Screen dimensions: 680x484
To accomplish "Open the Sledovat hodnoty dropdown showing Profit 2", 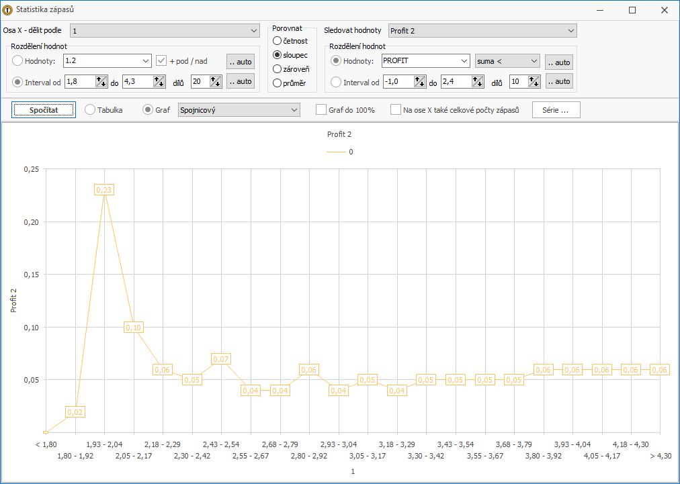I will point(482,31).
